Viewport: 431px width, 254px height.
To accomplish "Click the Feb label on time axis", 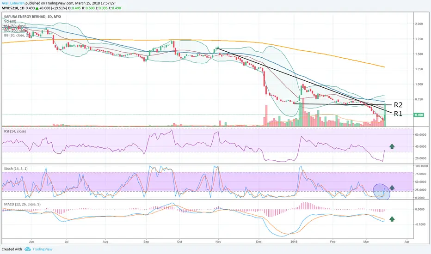I will (332, 242).
